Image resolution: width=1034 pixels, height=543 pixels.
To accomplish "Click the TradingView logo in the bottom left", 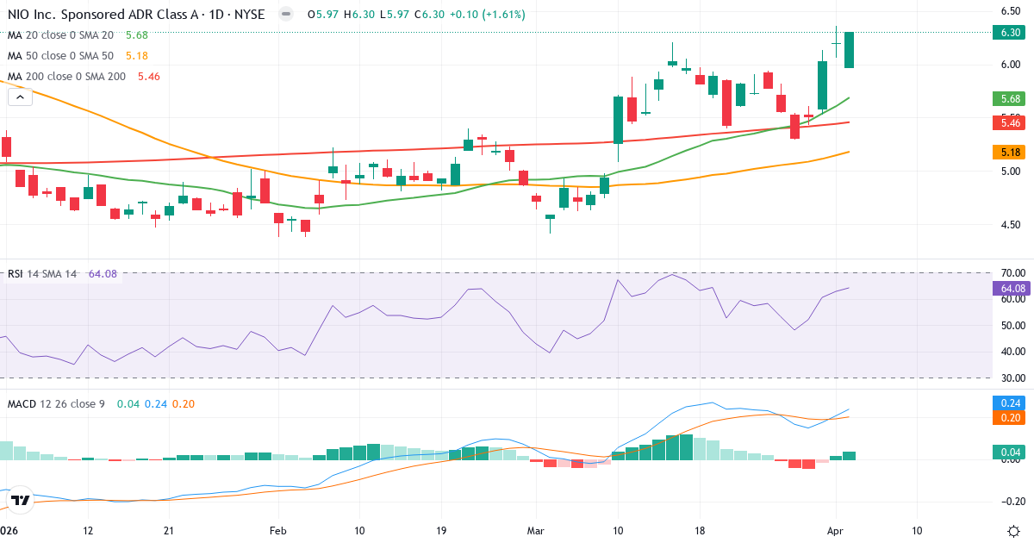I will (18, 497).
